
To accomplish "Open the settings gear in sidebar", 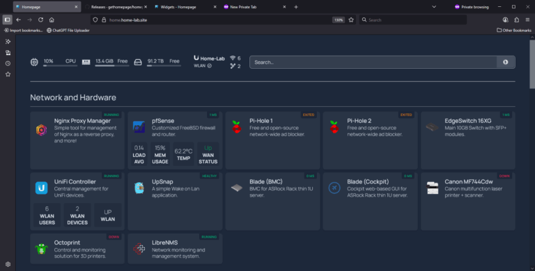I will [x=8, y=264].
